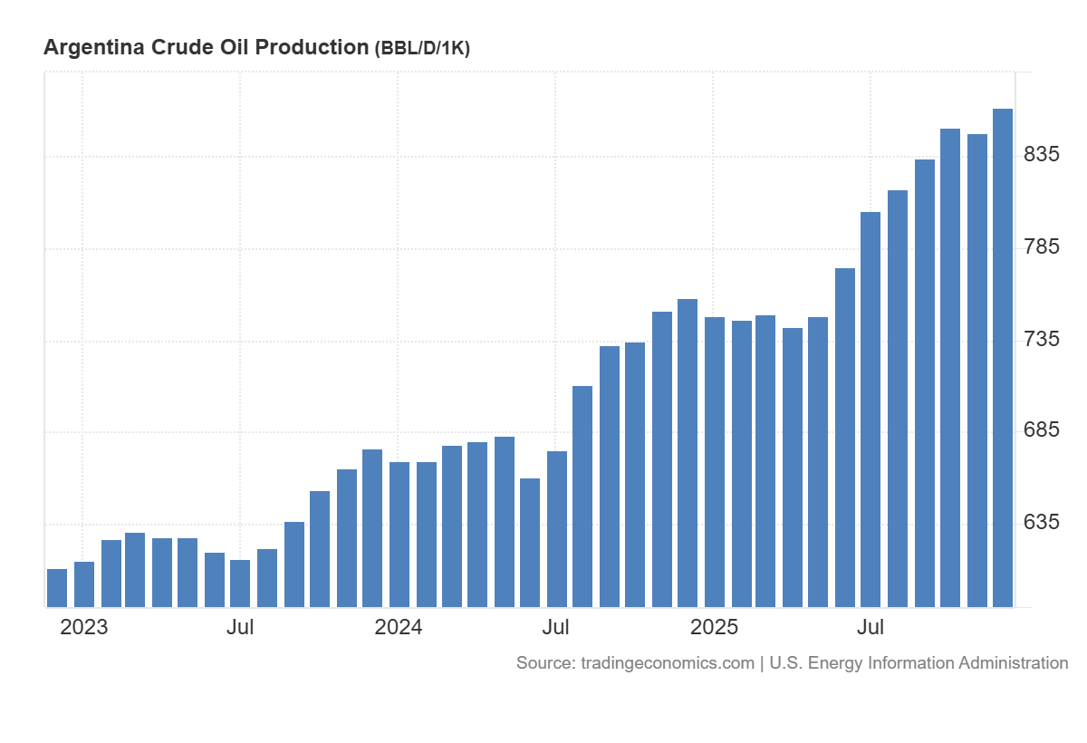The height and width of the screenshot is (743, 1087).
Task: Click the first bar on the far left
Action: point(57,587)
